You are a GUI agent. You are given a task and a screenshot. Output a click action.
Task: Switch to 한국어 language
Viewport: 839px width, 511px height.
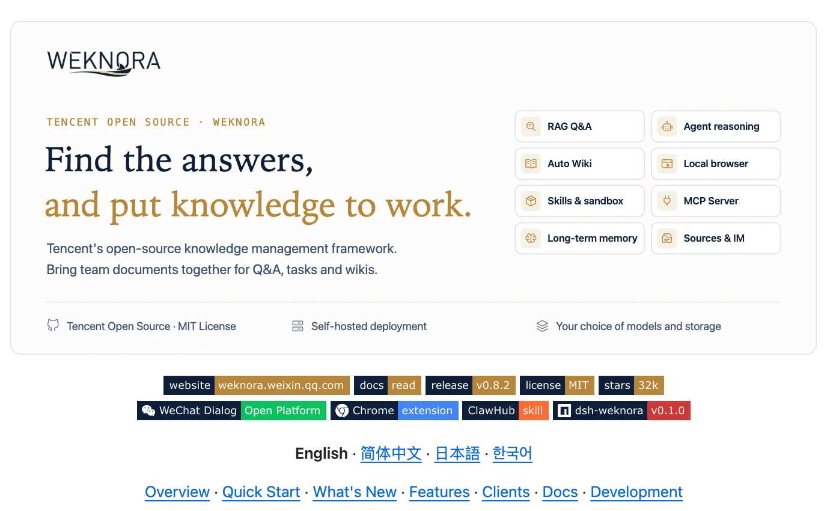[x=513, y=453]
